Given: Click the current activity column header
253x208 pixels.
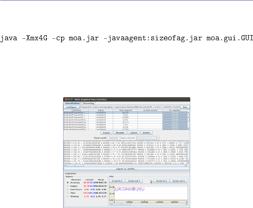Looking at the screenshot, I should tap(150, 110).
